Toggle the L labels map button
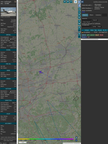Image resolution: width=108 pixels, height=144 pixels. (x=79, y=12)
